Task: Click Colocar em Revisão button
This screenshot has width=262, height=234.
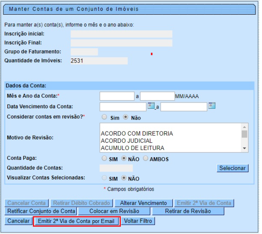Action: 114,211
